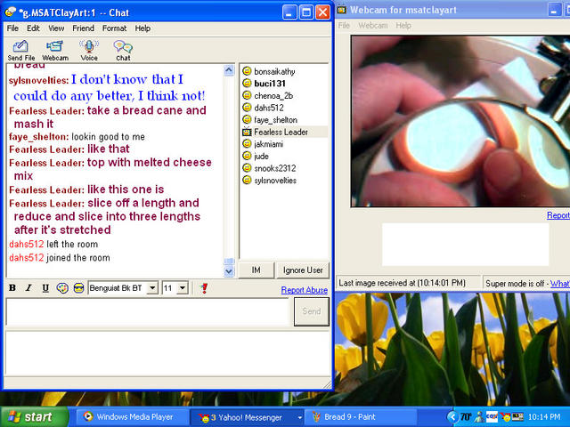Click the webcam icon beside Fearless Leader
This screenshot has height=427, width=570.
click(247, 132)
